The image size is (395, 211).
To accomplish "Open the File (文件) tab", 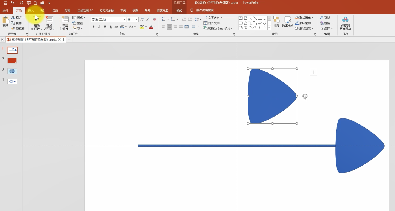I will point(5,10).
